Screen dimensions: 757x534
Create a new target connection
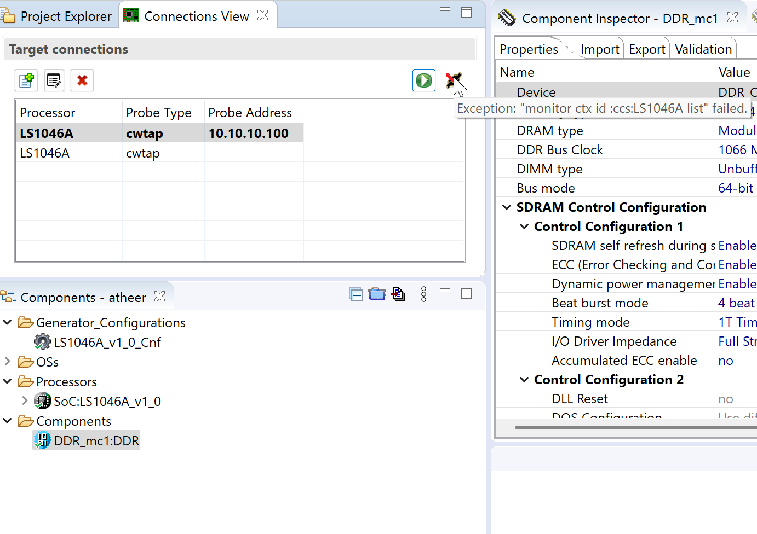pos(26,80)
